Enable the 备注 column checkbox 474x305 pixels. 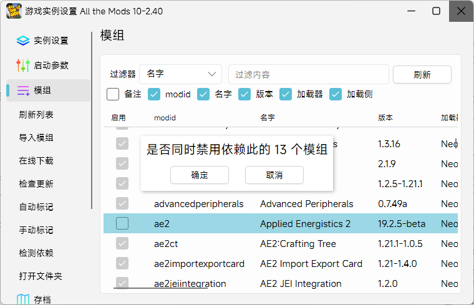[x=113, y=94]
